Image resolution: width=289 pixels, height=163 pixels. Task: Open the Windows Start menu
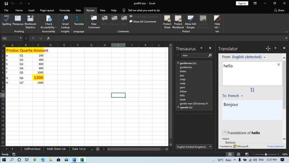point(4,160)
